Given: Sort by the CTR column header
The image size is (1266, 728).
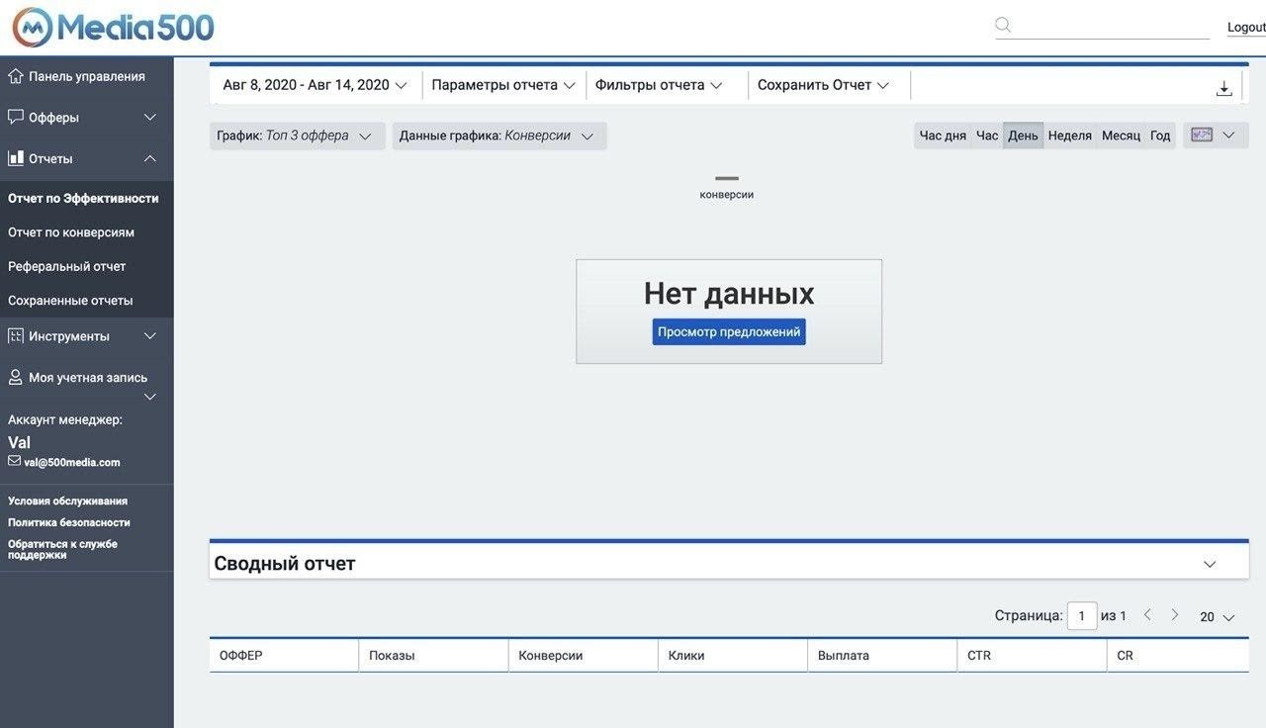Looking at the screenshot, I should (1032, 656).
